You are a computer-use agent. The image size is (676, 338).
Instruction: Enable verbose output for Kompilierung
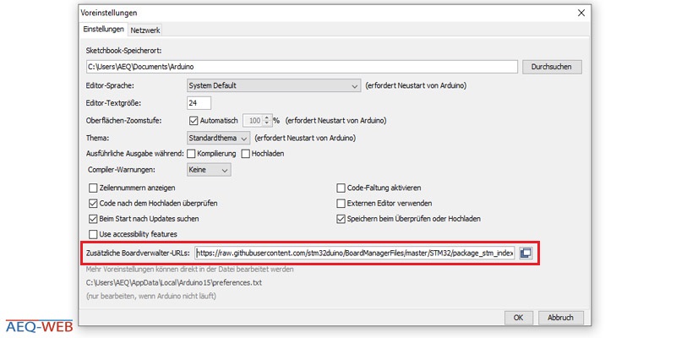(x=192, y=154)
